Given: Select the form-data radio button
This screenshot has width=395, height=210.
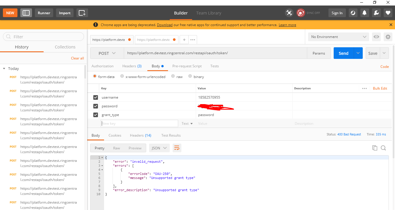Looking at the screenshot, I should click(x=95, y=76).
